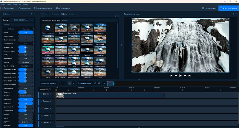
Task: Toggle the razor cut tool
Action: [73, 83]
